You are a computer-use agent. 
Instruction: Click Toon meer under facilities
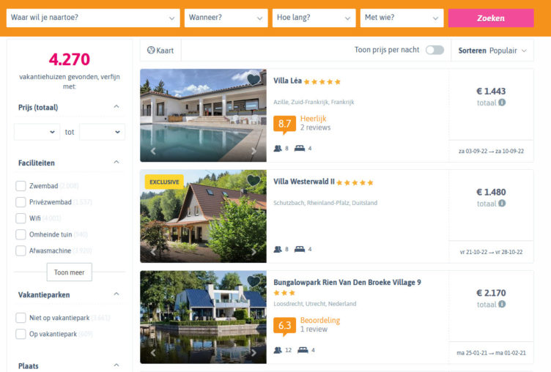(69, 272)
